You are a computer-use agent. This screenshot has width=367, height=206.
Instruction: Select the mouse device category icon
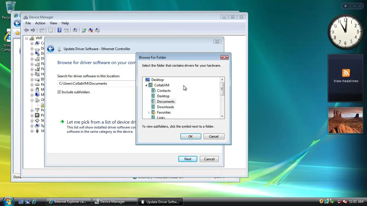[x=37, y=90]
